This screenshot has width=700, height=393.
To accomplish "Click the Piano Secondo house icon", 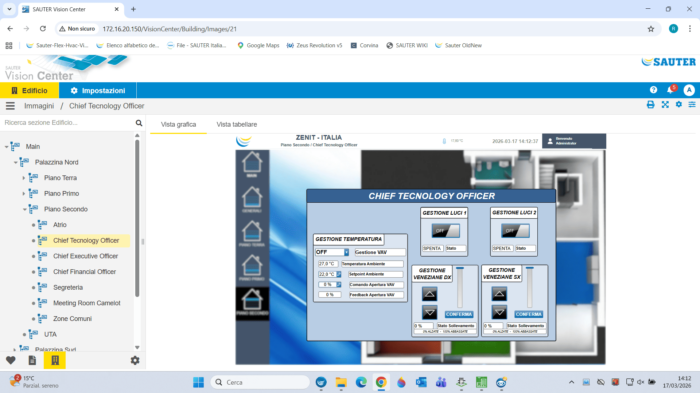I will [x=252, y=300].
